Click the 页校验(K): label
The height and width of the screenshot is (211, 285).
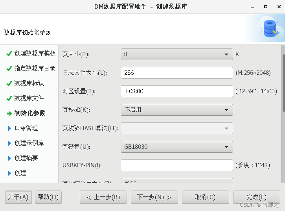[x=76, y=110]
